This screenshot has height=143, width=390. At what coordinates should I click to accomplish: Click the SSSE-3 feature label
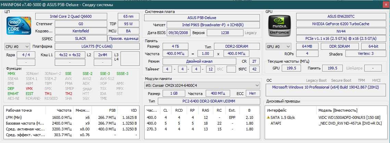pyautogui.click(x=122, y=74)
